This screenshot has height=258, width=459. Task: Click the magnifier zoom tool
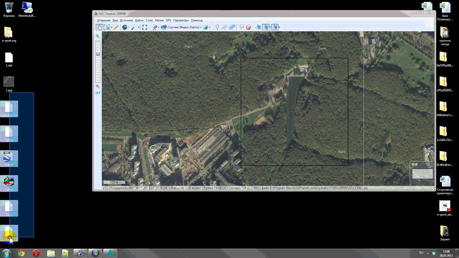(x=134, y=27)
